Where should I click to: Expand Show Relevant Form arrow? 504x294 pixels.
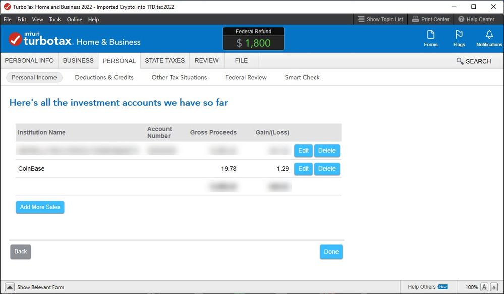point(10,287)
